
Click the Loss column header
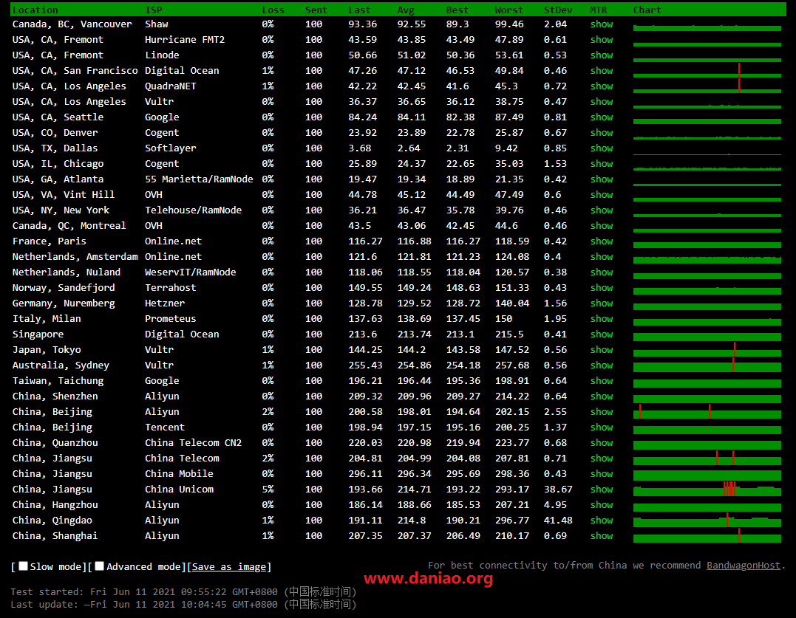[x=273, y=10]
